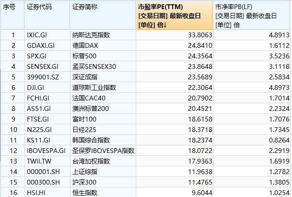Select row number 16
Image resolution: width=292 pixels, height=197 pixels.
[x=12, y=193]
